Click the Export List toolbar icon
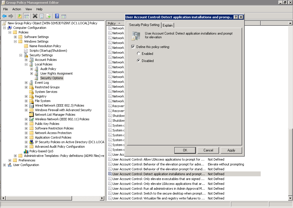 (x=48, y=16)
